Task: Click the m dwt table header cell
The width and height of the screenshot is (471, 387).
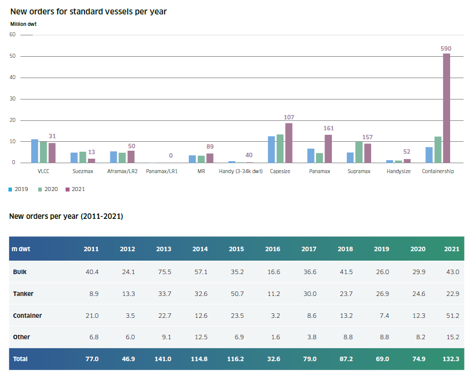Action: coord(21,249)
